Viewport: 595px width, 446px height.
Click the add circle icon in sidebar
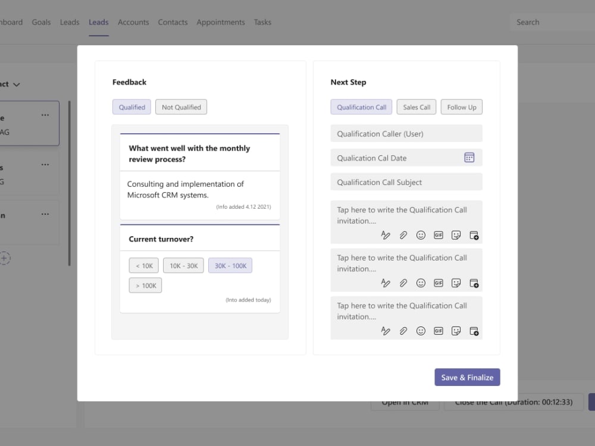point(4,258)
